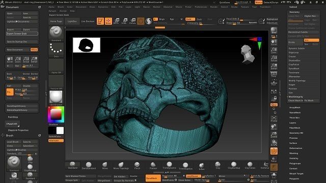Viewport: 326px width, 183px height.
Task: Click Scroll icon in right shelf
Action: (x=274, y=43)
